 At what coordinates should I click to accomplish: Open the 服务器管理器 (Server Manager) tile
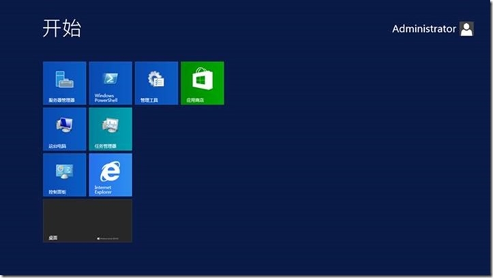pos(65,83)
